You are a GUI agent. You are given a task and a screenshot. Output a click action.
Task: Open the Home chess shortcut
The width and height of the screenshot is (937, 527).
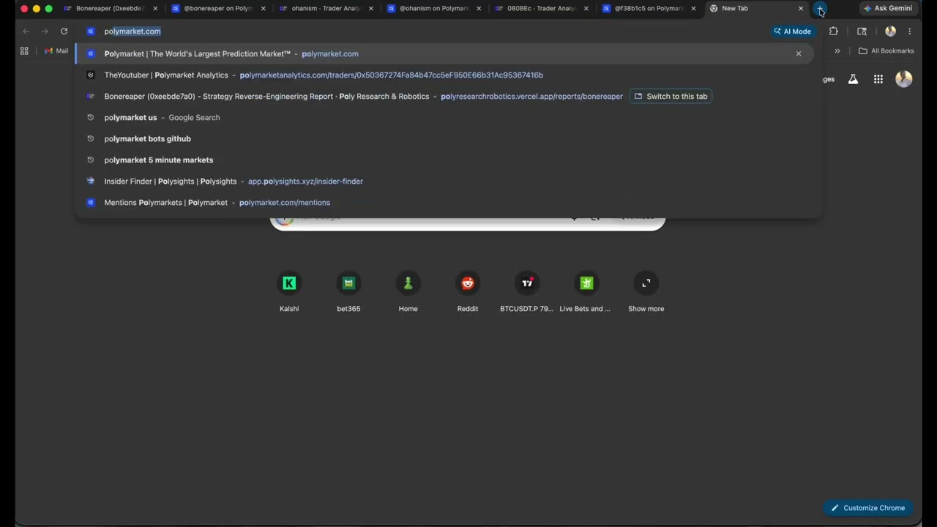coord(408,292)
